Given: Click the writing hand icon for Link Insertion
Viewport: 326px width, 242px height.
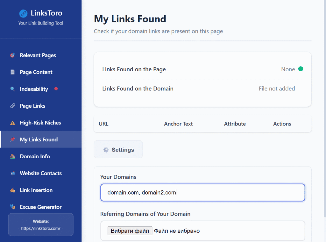Looking at the screenshot, I should pyautogui.click(x=12, y=190).
